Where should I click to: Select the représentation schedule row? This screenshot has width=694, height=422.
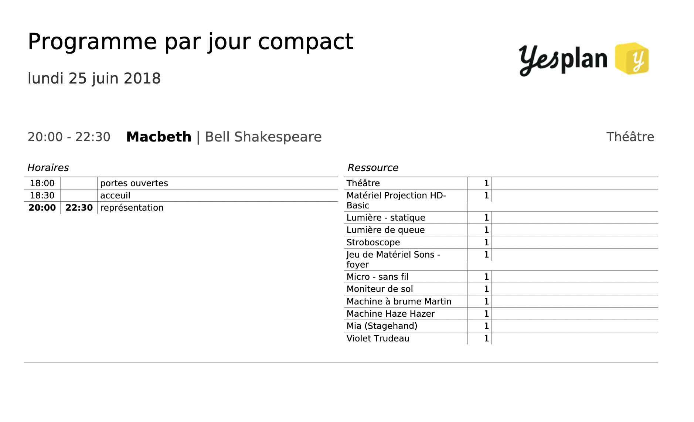(x=132, y=208)
